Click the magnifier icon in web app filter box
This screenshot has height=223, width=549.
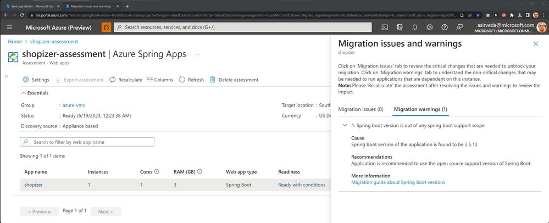coord(26,142)
